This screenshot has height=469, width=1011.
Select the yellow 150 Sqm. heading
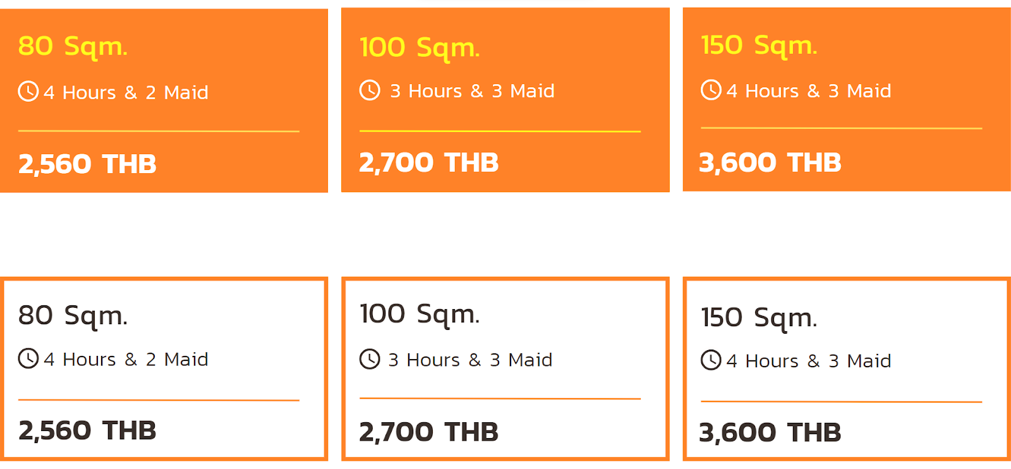tap(759, 46)
